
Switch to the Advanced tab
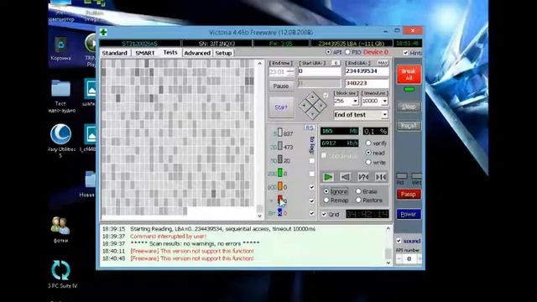click(197, 53)
